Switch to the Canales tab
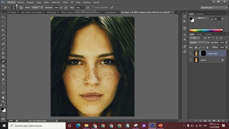 click(199, 34)
